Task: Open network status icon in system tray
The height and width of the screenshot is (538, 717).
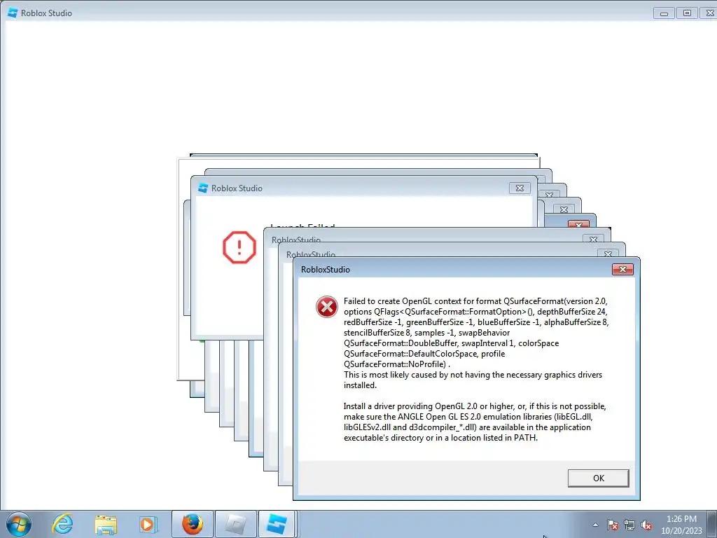Action: click(x=629, y=525)
